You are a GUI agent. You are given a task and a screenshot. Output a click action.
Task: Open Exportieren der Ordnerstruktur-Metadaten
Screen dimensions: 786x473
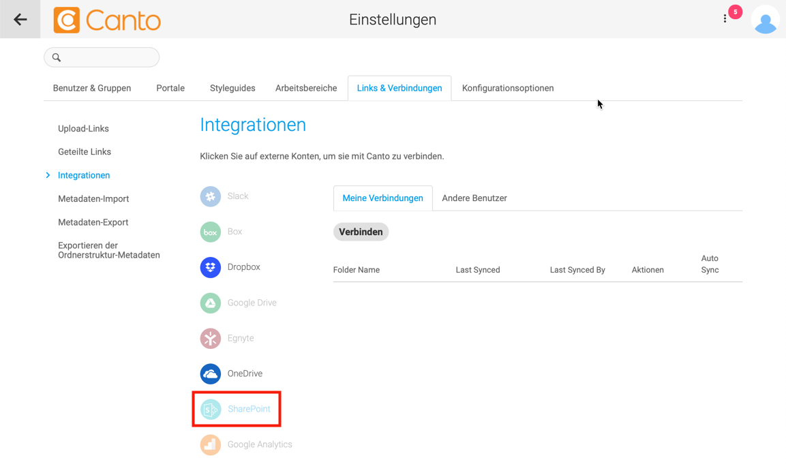point(109,250)
